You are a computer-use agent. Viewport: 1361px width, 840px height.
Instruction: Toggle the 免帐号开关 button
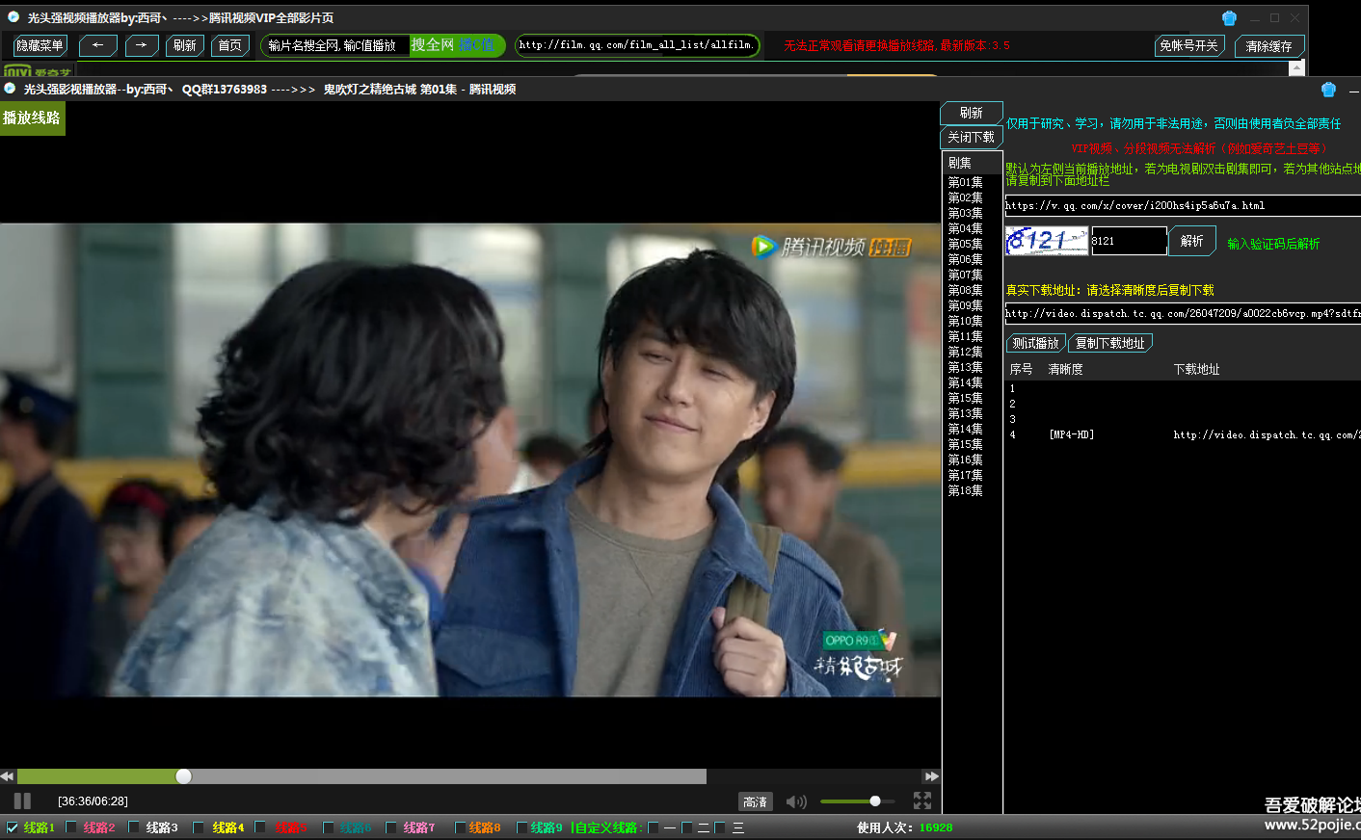tap(1188, 45)
